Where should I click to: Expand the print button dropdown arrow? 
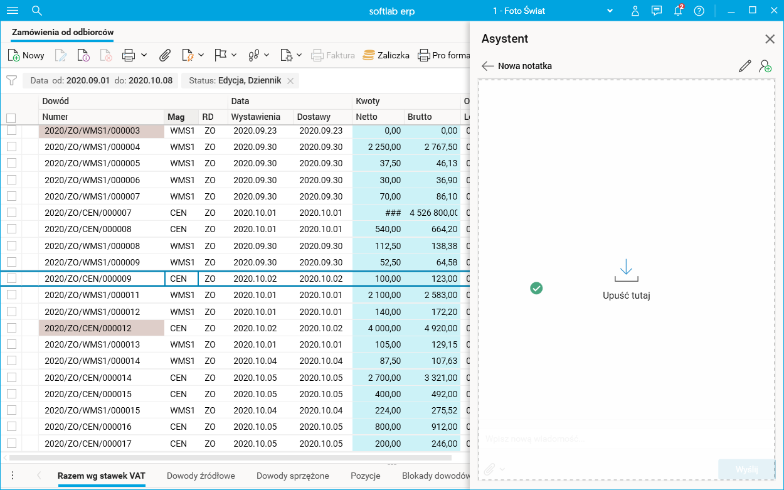(144, 55)
